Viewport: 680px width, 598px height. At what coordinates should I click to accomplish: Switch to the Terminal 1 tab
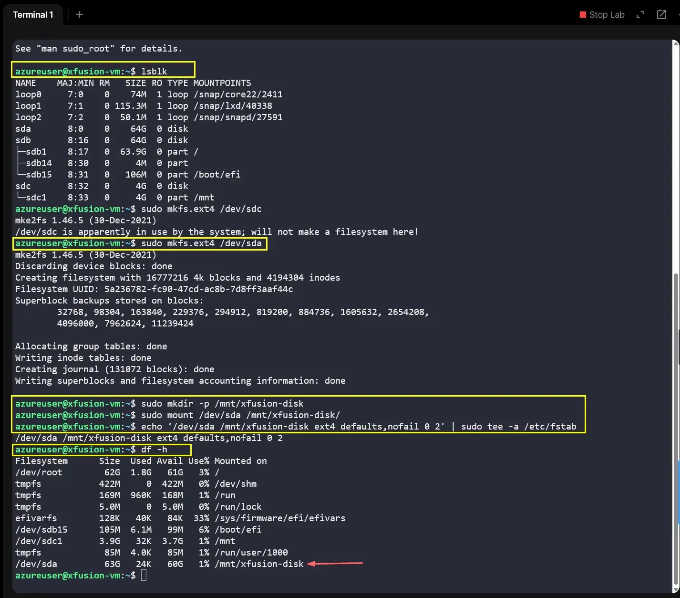[x=33, y=15]
